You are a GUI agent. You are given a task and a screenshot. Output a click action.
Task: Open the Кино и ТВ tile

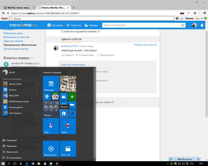click(68, 149)
